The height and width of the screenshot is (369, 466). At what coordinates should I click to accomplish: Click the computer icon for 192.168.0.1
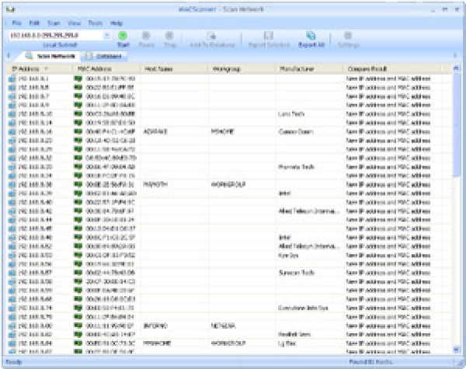click(x=12, y=78)
